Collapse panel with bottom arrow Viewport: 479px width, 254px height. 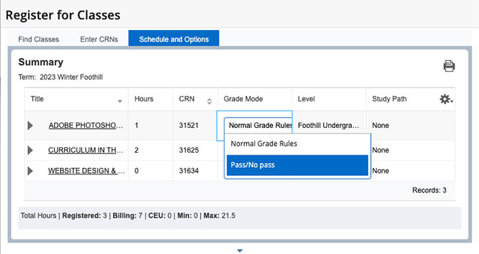coord(239,251)
